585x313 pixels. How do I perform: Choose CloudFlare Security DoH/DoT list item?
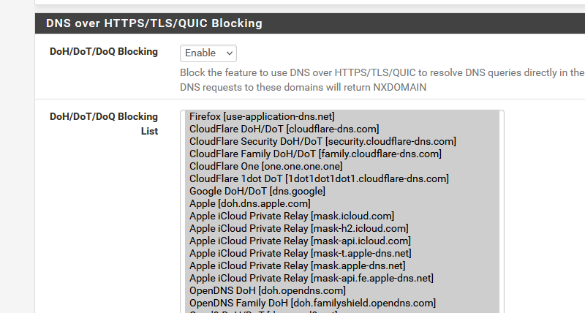322,141
